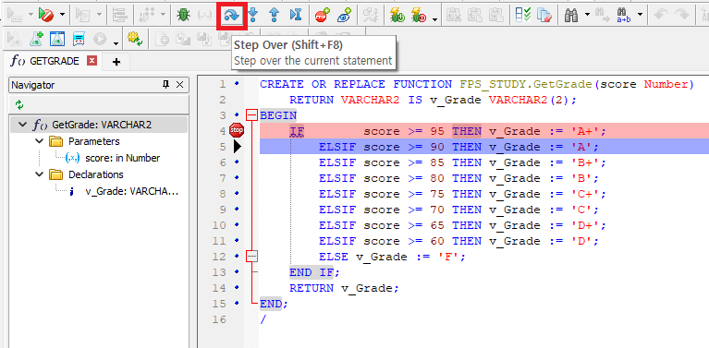Click the Parameters folder icon
This screenshot has height=348, width=709.
coord(55,142)
